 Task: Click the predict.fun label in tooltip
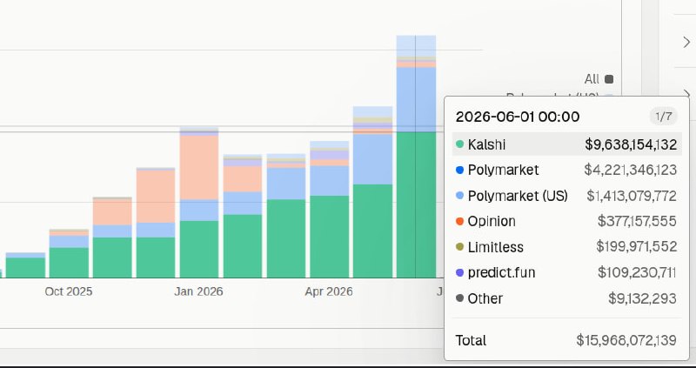coord(501,272)
